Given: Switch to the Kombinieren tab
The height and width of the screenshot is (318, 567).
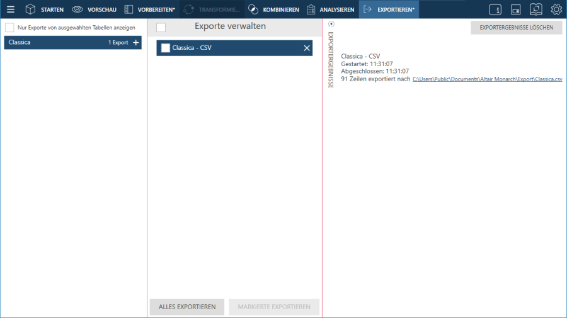Looking at the screenshot, I should [x=273, y=9].
